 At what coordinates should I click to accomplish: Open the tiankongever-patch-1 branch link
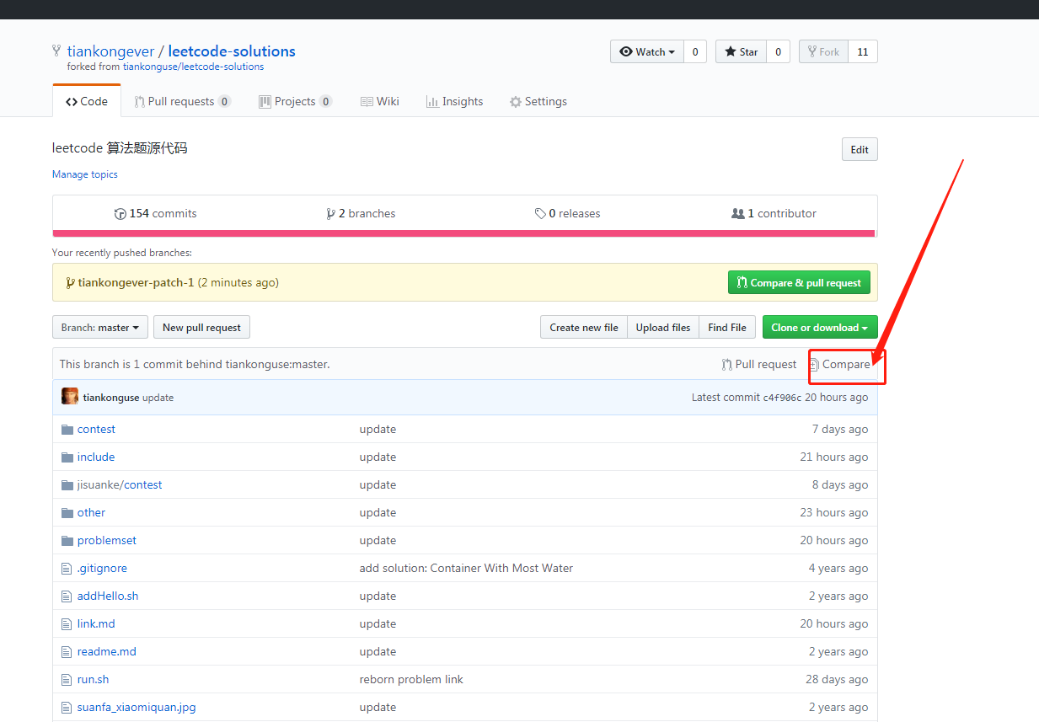[x=136, y=283]
